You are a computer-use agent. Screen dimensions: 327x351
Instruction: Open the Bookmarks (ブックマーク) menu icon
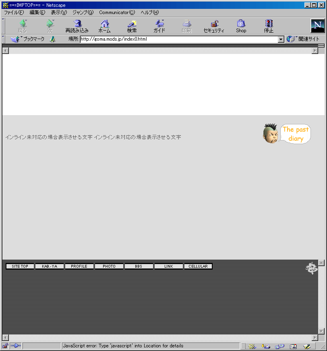coord(27,39)
